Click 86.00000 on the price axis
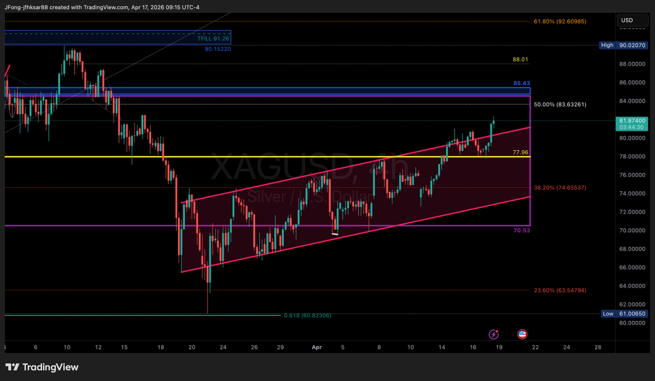Viewport: 655px width, 381px height. click(633, 83)
